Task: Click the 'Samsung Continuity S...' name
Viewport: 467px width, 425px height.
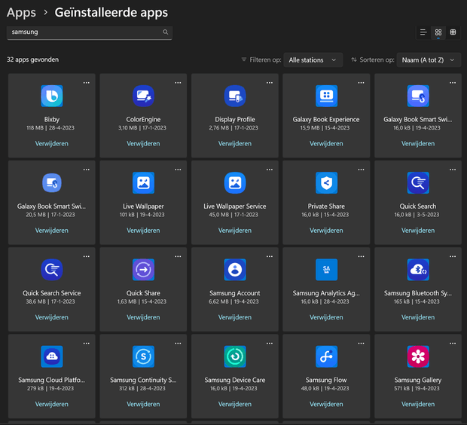Action: coord(143,380)
